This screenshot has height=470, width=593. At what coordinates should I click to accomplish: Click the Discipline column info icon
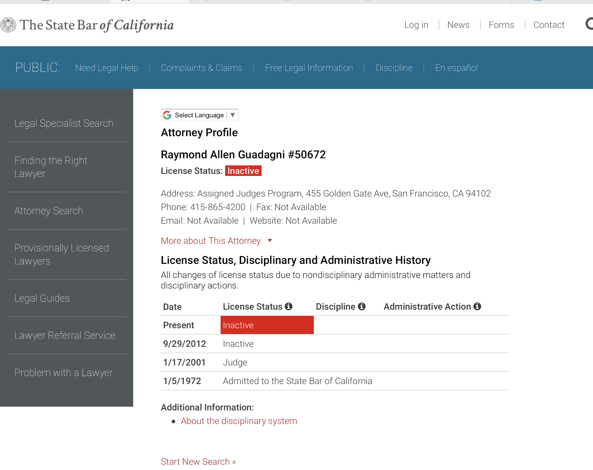[x=362, y=306]
